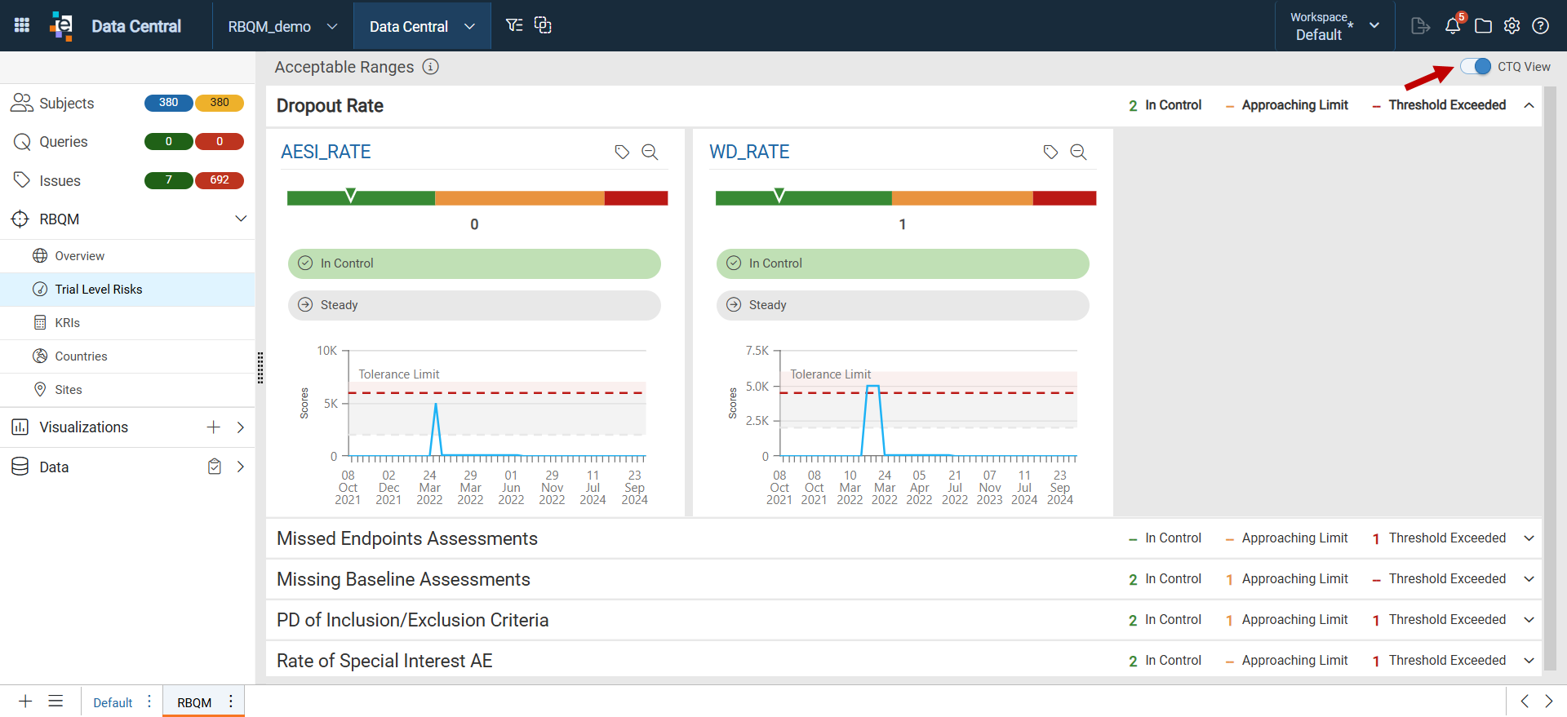Expand the Missing Baseline Assessments section

(1529, 579)
